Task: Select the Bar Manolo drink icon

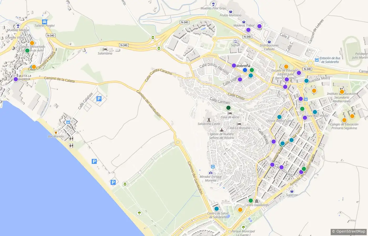Action: pyautogui.click(x=55, y=132)
